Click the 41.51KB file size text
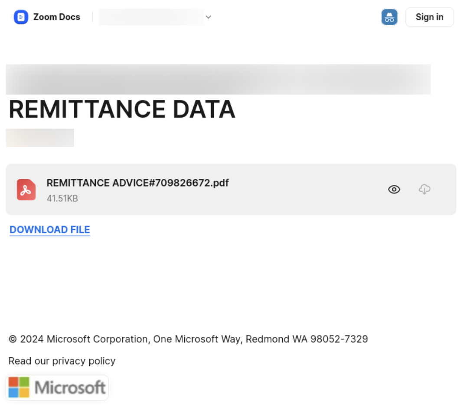The width and height of the screenshot is (464, 413). [x=62, y=199]
